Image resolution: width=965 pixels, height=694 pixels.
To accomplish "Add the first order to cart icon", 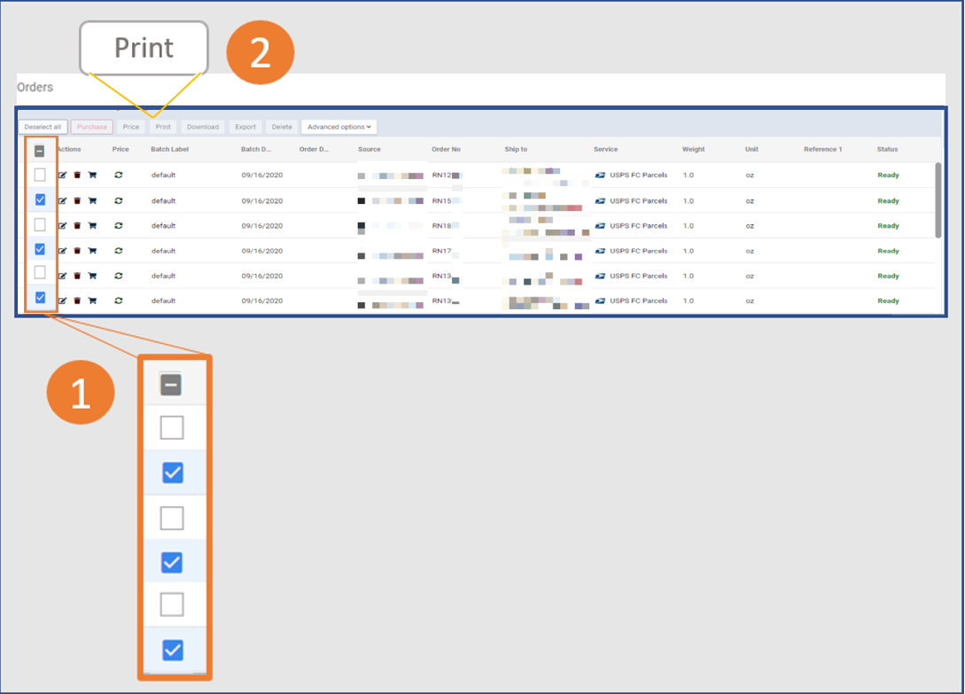I will [x=92, y=175].
